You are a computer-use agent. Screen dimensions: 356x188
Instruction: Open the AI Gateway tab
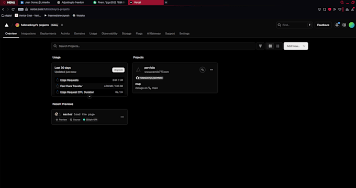pyautogui.click(x=154, y=33)
